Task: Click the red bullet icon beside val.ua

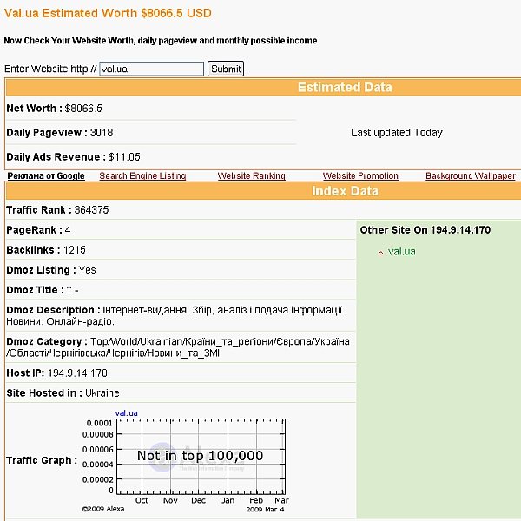Action: point(380,253)
